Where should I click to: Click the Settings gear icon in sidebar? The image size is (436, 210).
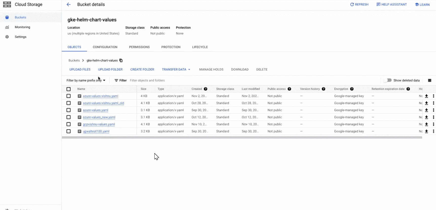coord(7,37)
